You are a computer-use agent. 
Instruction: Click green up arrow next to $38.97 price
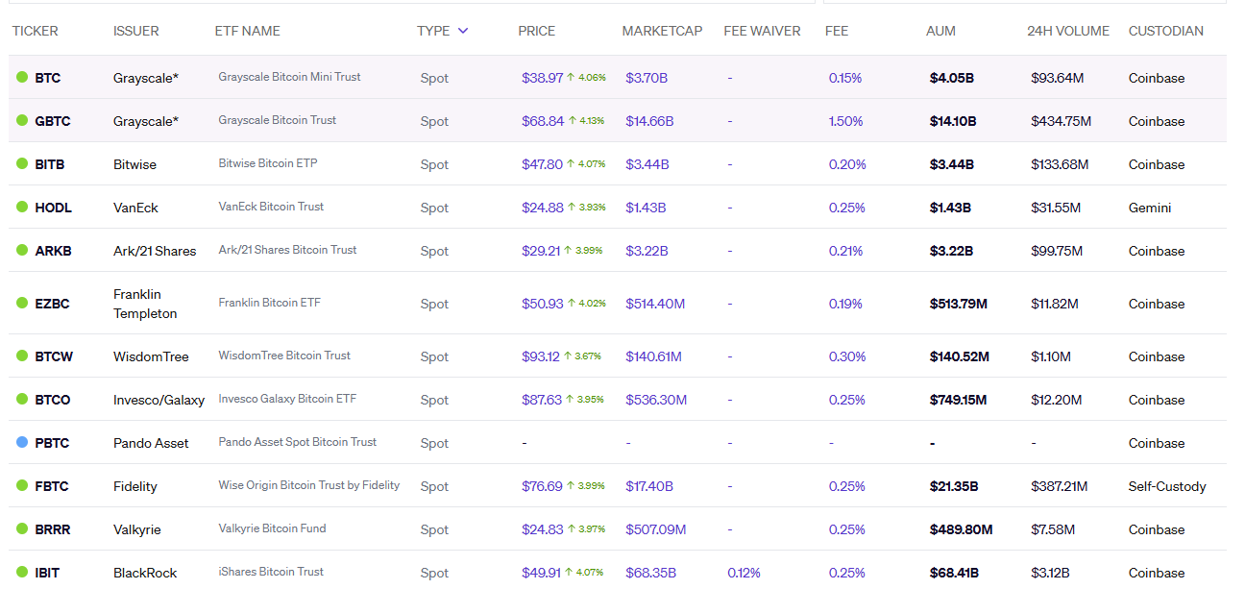pyautogui.click(x=571, y=78)
